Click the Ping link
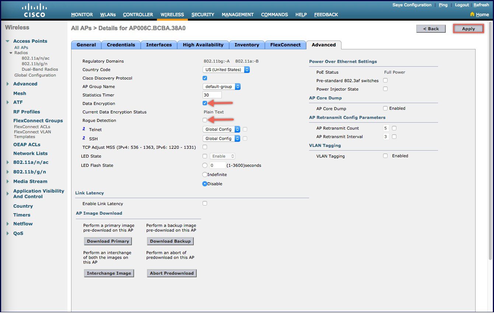The height and width of the screenshot is (313, 494). coord(443,5)
